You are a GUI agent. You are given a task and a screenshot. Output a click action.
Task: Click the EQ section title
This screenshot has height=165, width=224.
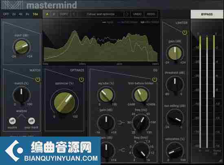(x=155, y=70)
